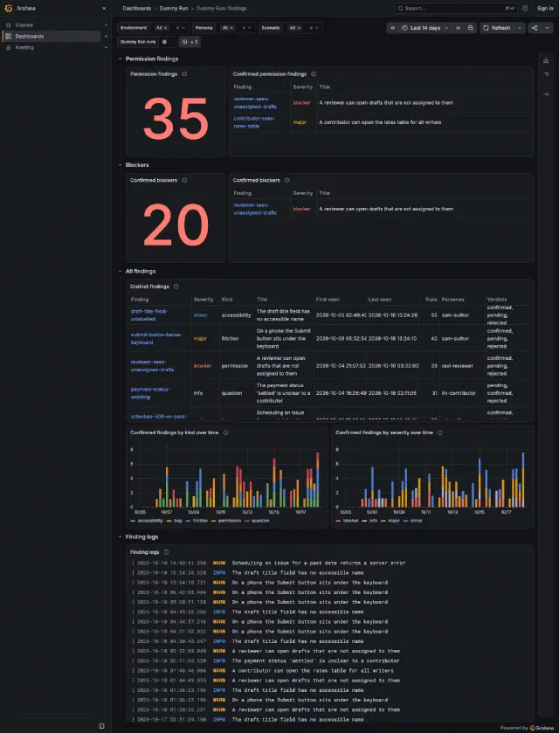559x733 pixels.
Task: Expand the Scheduling past date WARN log line
Action: coord(330,564)
